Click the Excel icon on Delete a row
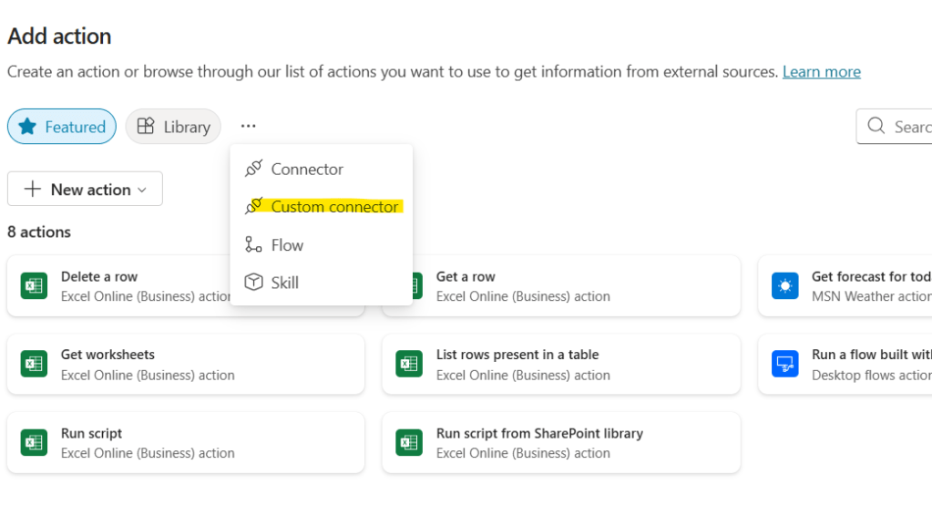Image resolution: width=932 pixels, height=516 pixels. tap(34, 286)
